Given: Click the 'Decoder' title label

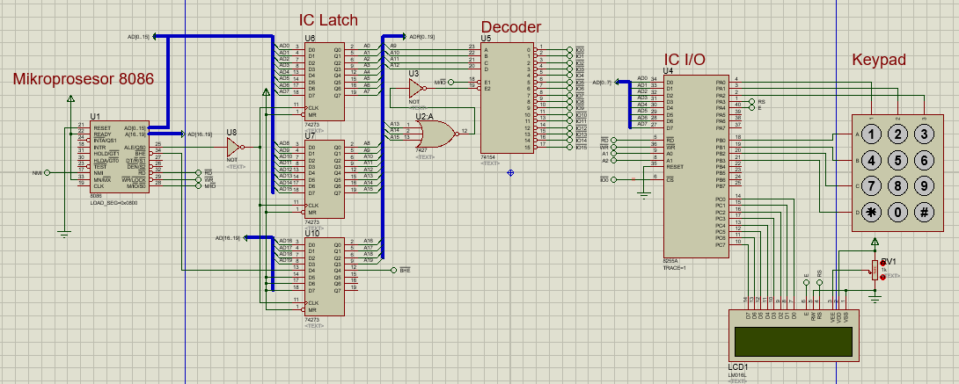Looking at the screenshot, I should point(510,27).
